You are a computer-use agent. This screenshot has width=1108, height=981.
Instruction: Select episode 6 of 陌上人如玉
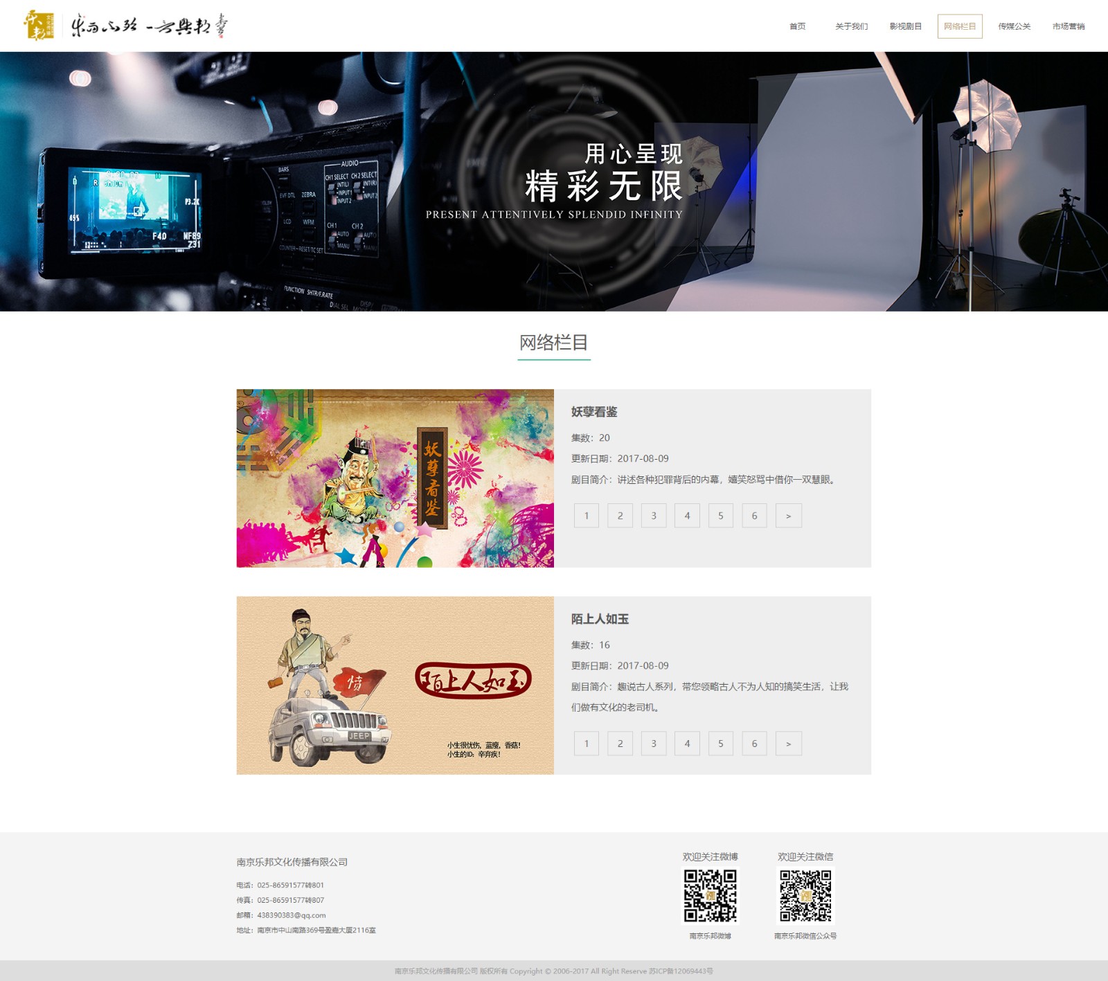point(754,744)
